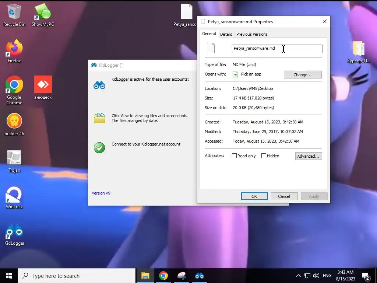
Task: Select the Курсор-П folder on desktop
Action: [359, 52]
